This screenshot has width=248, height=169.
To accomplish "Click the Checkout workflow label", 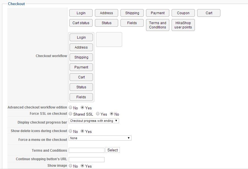I will tap(51, 56).
